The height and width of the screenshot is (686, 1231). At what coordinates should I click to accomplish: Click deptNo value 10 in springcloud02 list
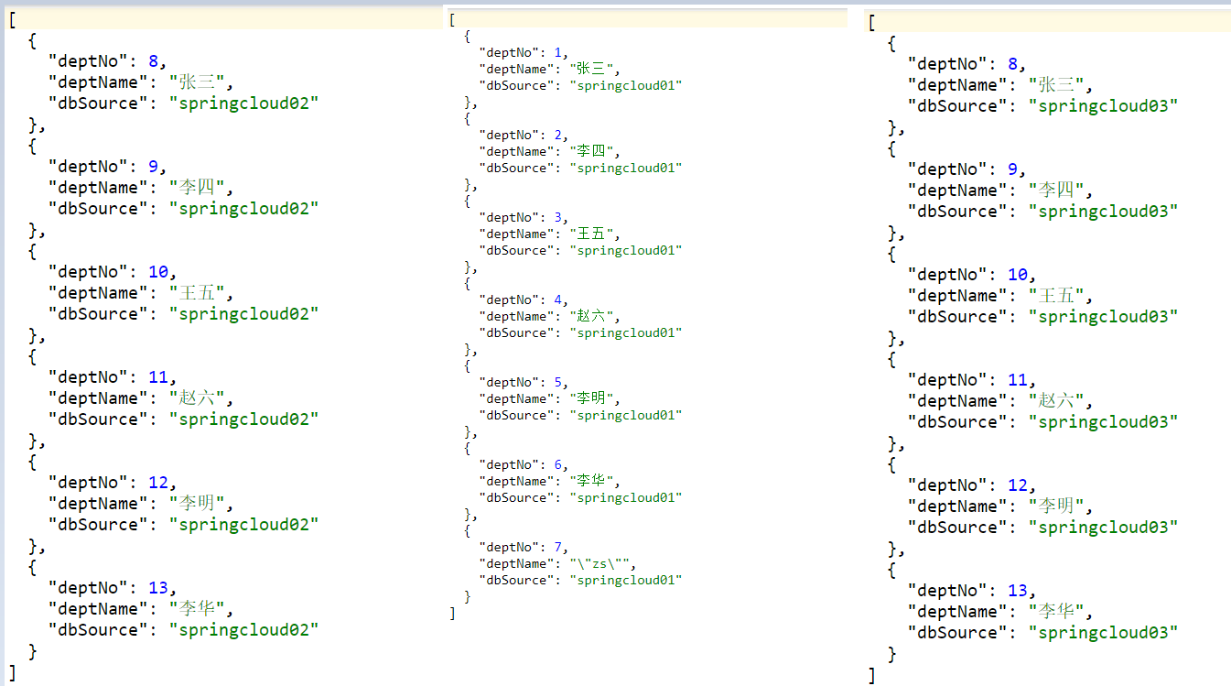[x=158, y=272]
